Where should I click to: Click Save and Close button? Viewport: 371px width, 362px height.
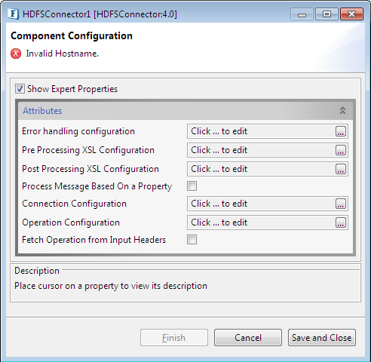322,338
